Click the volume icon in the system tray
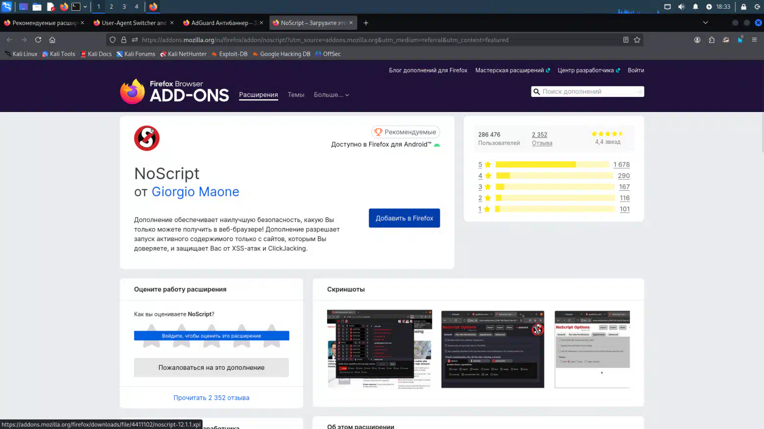 point(681,7)
